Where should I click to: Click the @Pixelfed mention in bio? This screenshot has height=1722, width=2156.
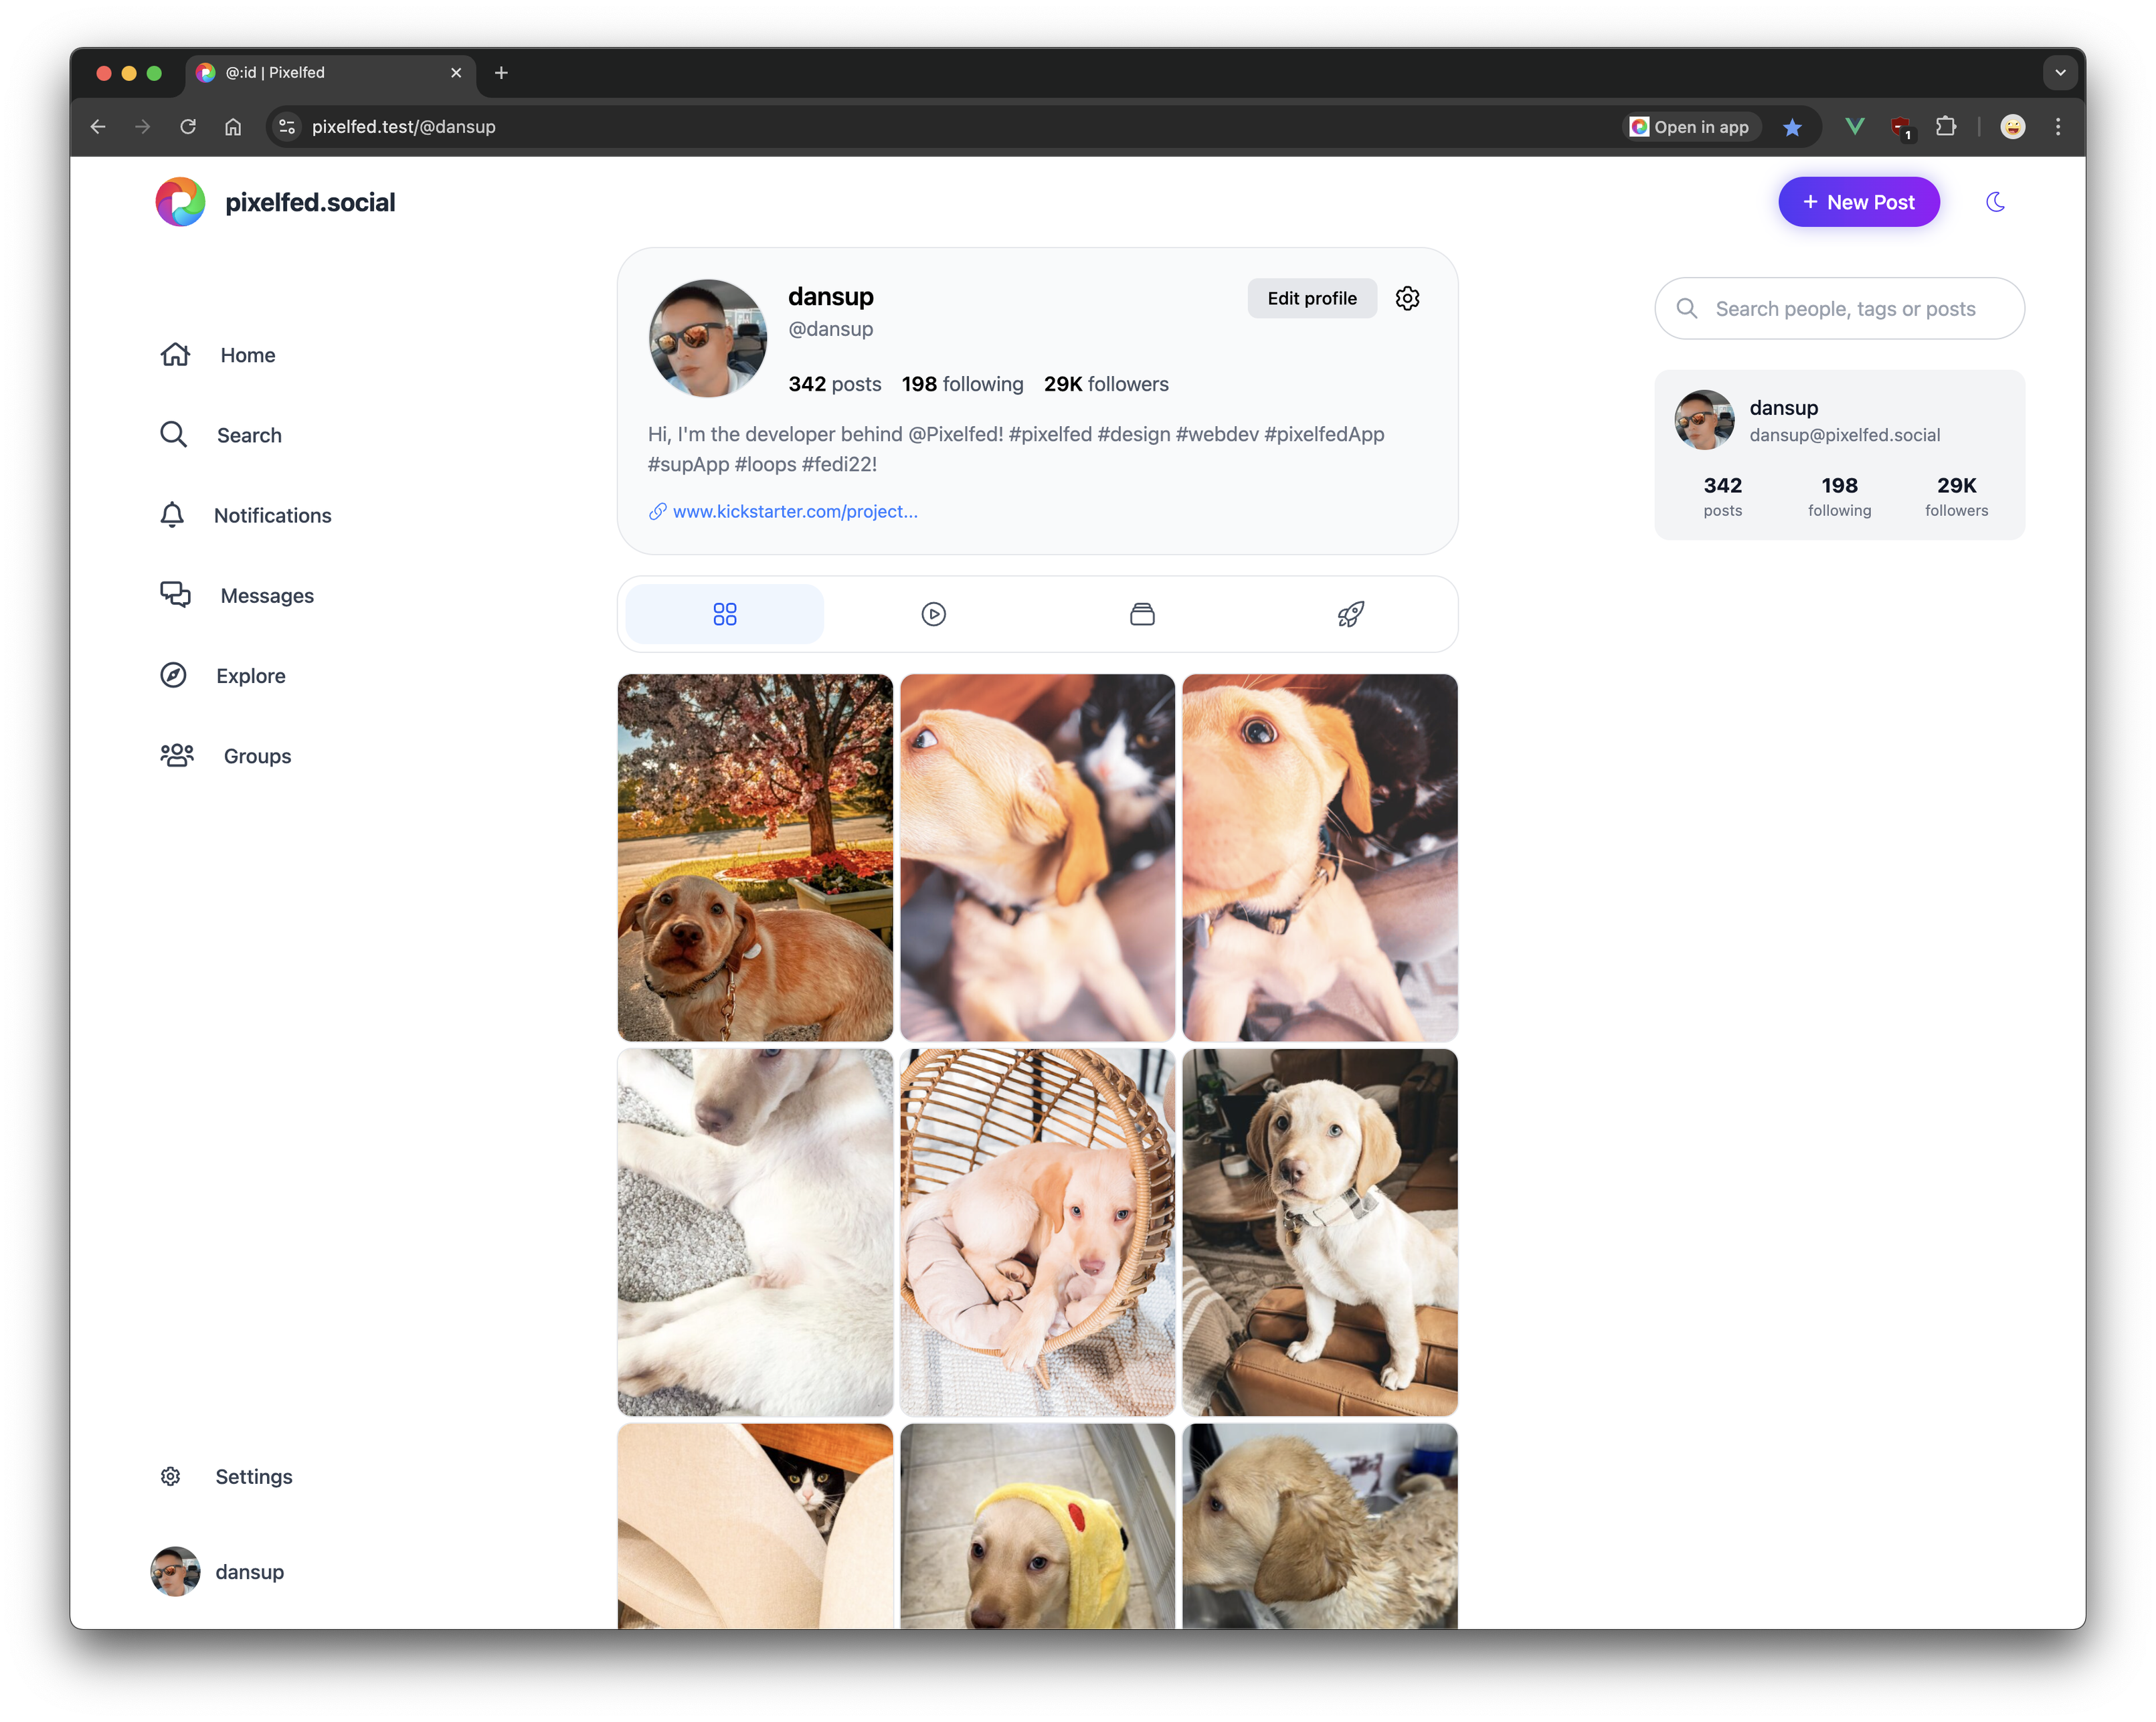pyautogui.click(x=955, y=434)
